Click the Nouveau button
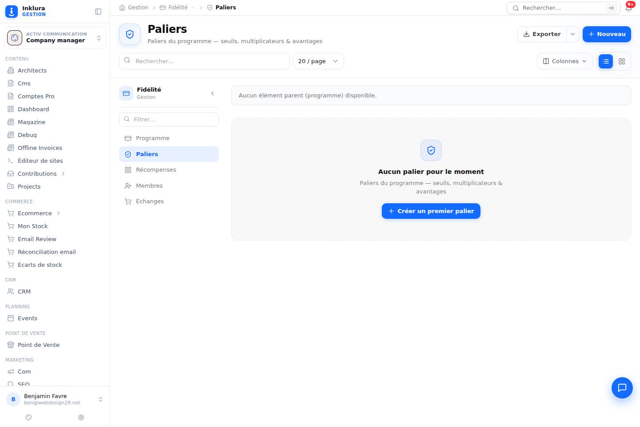 [x=606, y=34]
